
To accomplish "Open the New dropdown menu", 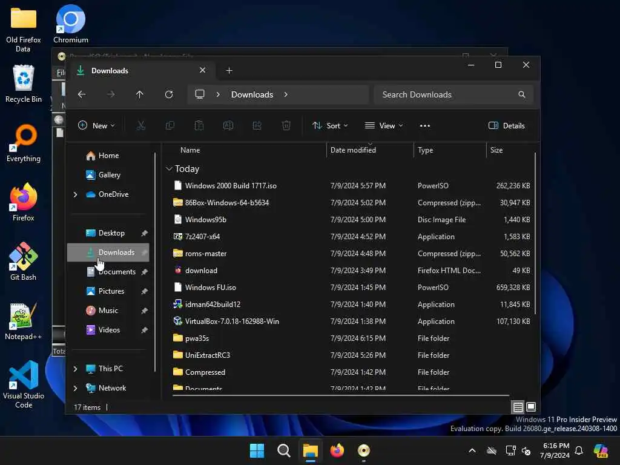I will (96, 126).
